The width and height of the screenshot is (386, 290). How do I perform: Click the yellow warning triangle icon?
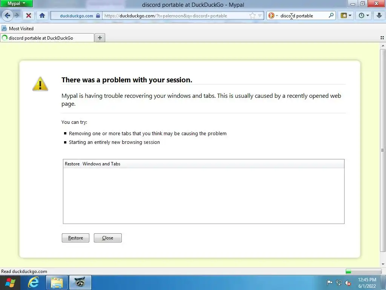(x=40, y=84)
